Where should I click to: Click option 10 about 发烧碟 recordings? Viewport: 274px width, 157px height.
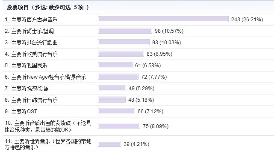tap(48, 126)
